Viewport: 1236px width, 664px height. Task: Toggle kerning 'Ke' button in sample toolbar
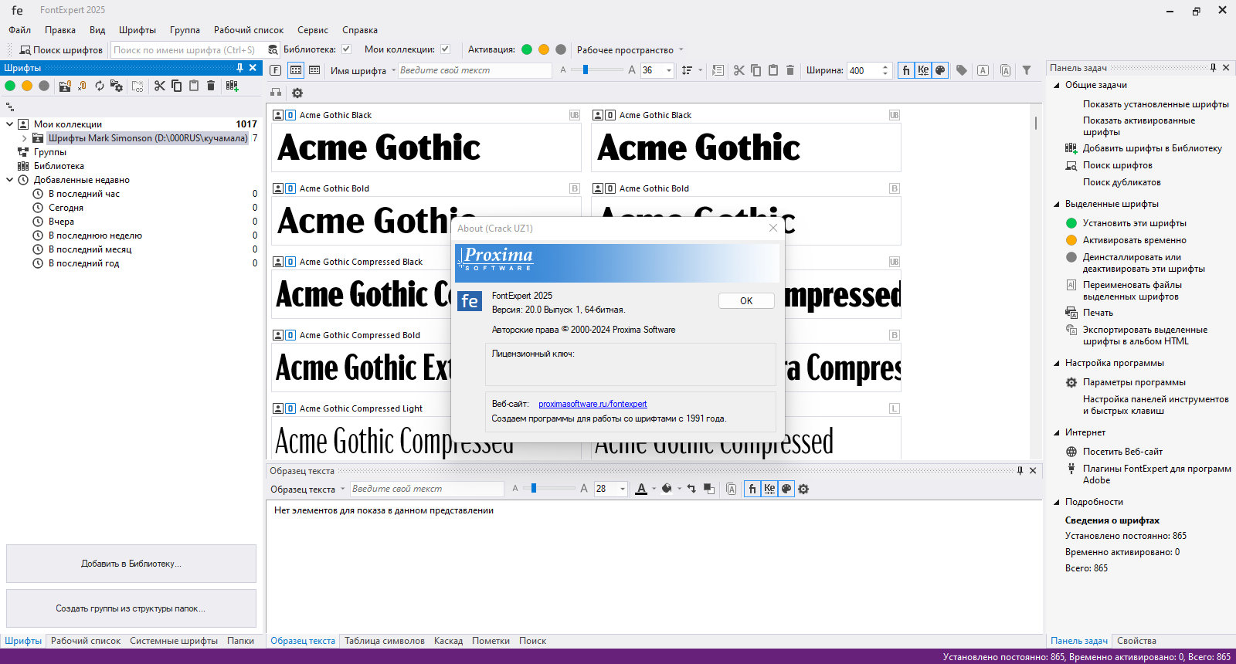[x=769, y=489]
